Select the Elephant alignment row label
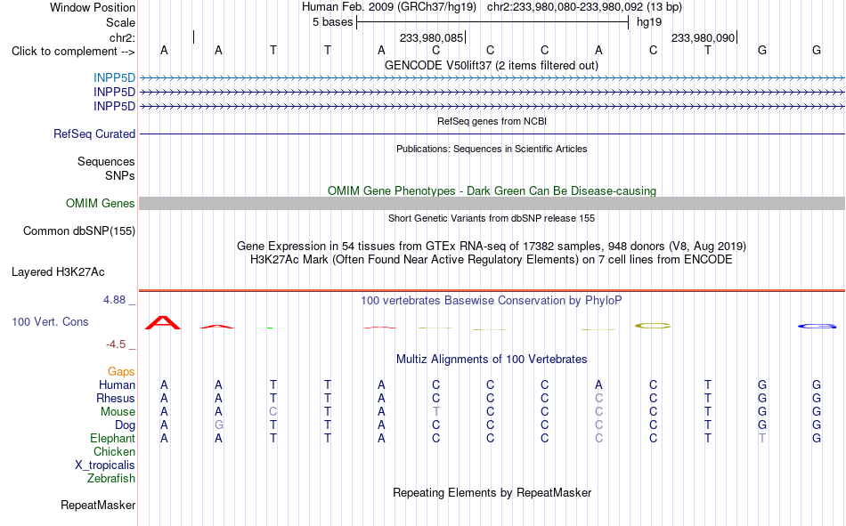The image size is (846, 526). pos(112,438)
